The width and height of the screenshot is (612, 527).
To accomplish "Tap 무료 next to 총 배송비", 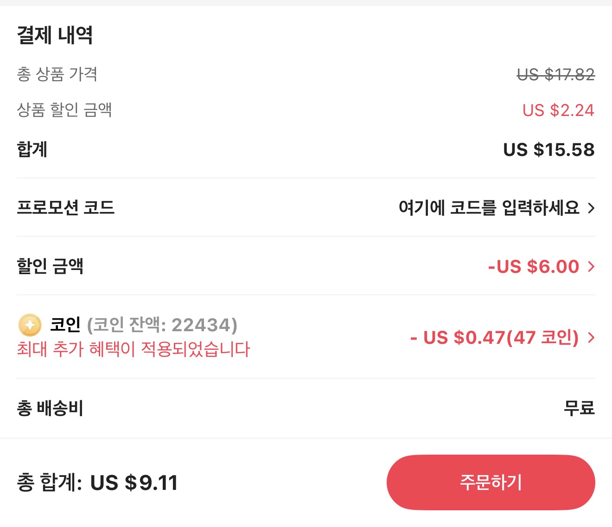I will point(579,409).
